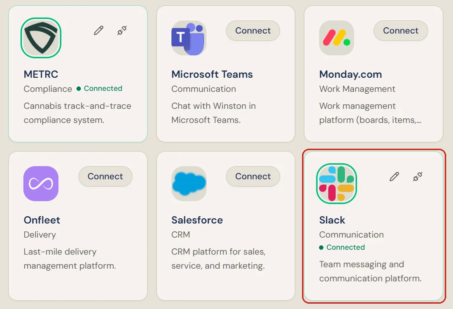Click 'Work management platform' description

(x=370, y=113)
